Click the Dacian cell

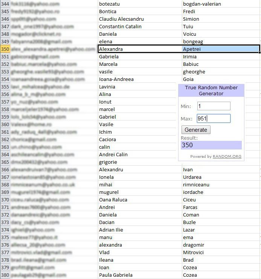tap(140, 223)
